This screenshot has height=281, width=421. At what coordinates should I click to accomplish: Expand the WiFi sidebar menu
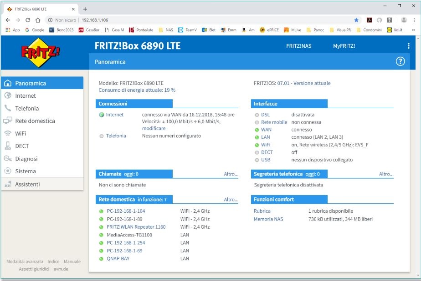coord(21,134)
